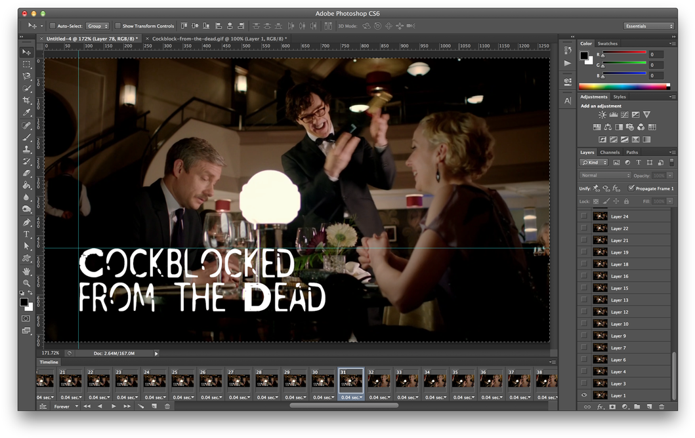This screenshot has height=438, width=695.
Task: Click the delete layer trash icon
Action: [662, 407]
